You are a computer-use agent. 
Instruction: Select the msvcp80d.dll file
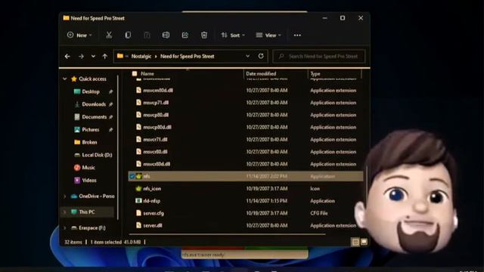click(x=157, y=128)
